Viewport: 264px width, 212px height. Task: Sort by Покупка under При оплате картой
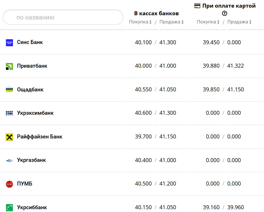[208, 22]
